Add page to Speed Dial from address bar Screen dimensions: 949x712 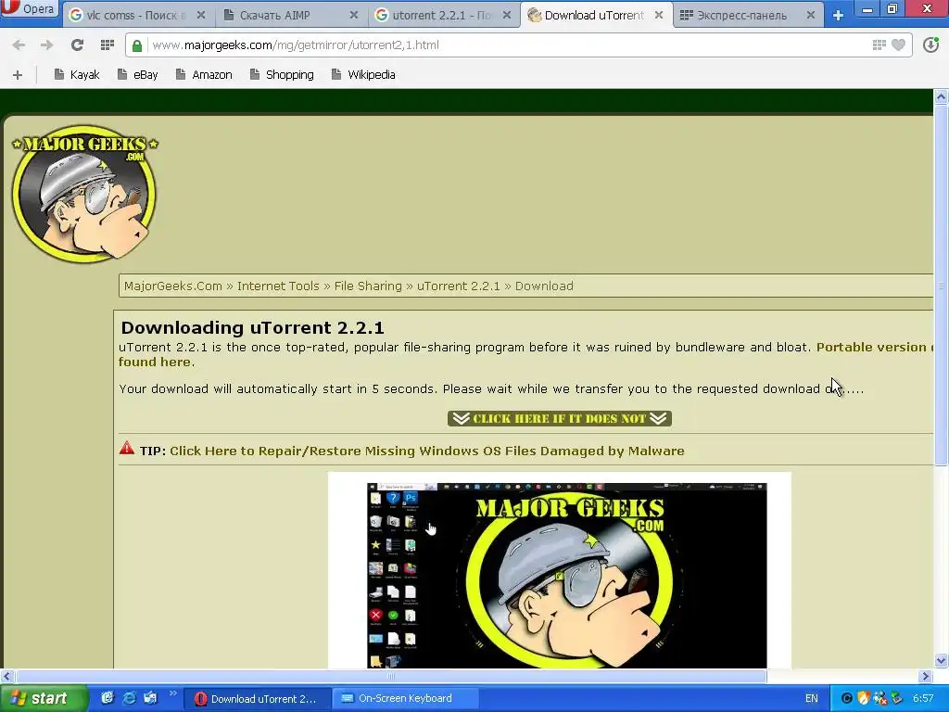879,44
